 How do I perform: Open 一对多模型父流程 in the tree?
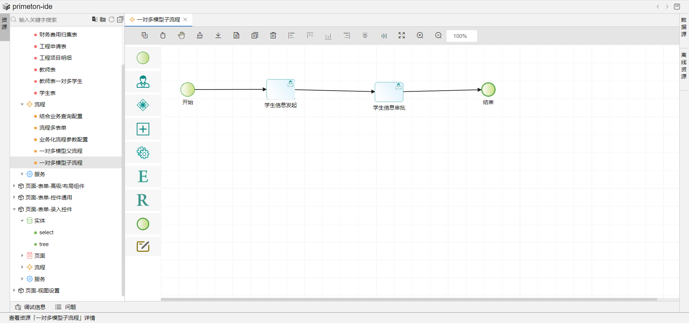click(x=61, y=151)
